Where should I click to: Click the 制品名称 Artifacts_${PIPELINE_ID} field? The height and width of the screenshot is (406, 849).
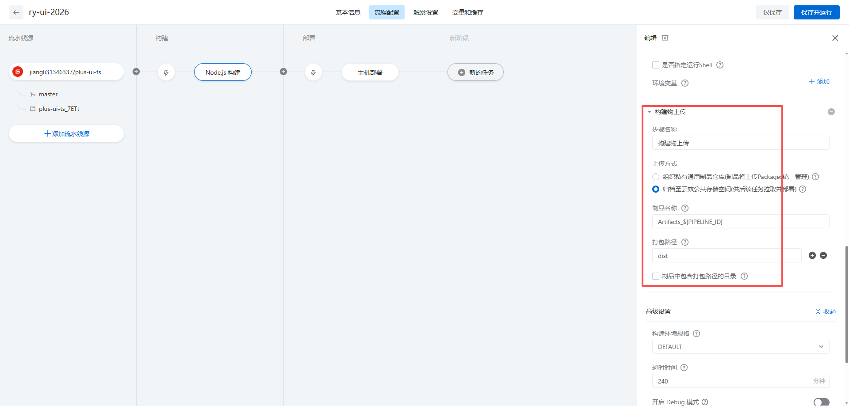point(741,221)
